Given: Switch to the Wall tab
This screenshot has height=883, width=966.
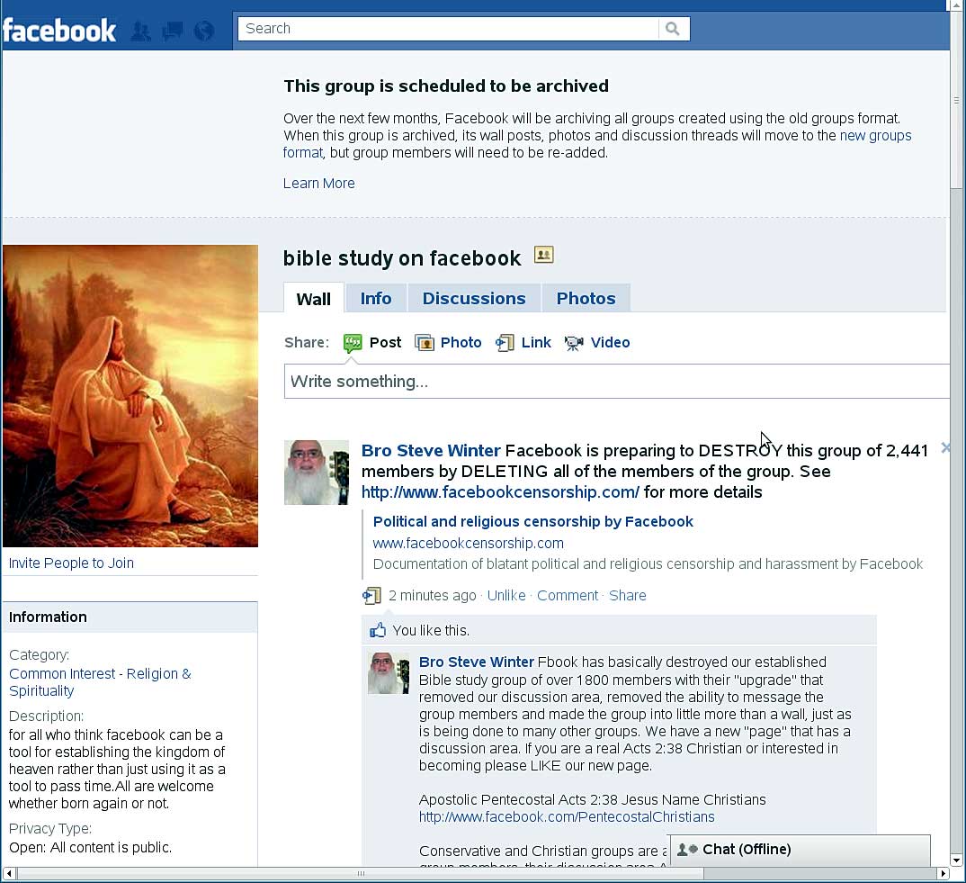Looking at the screenshot, I should (x=314, y=299).
